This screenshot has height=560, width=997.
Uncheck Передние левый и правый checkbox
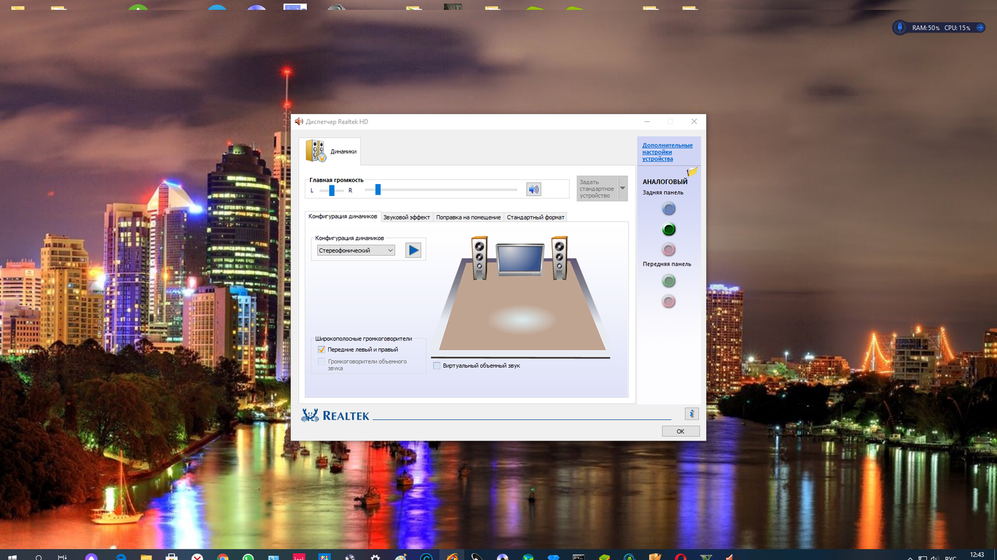click(x=322, y=350)
